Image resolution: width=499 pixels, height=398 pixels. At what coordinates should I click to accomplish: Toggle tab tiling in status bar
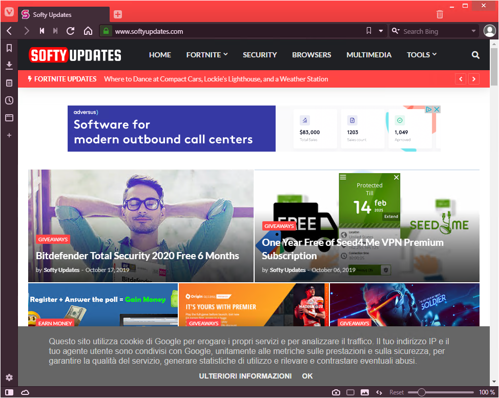coord(350,392)
